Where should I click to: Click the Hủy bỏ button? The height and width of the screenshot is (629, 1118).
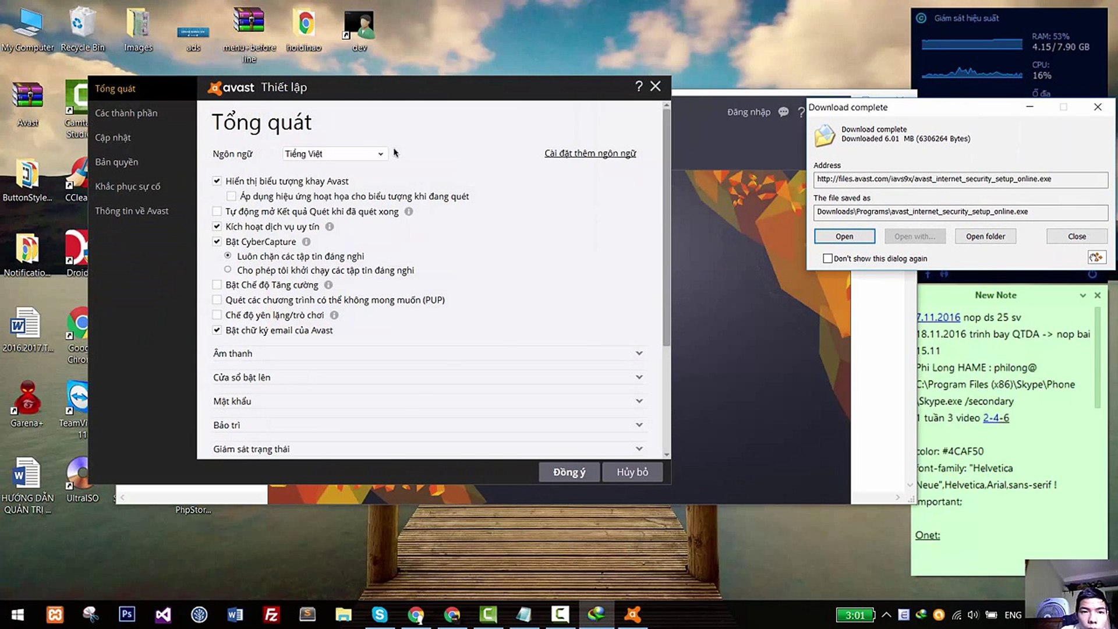pos(632,472)
